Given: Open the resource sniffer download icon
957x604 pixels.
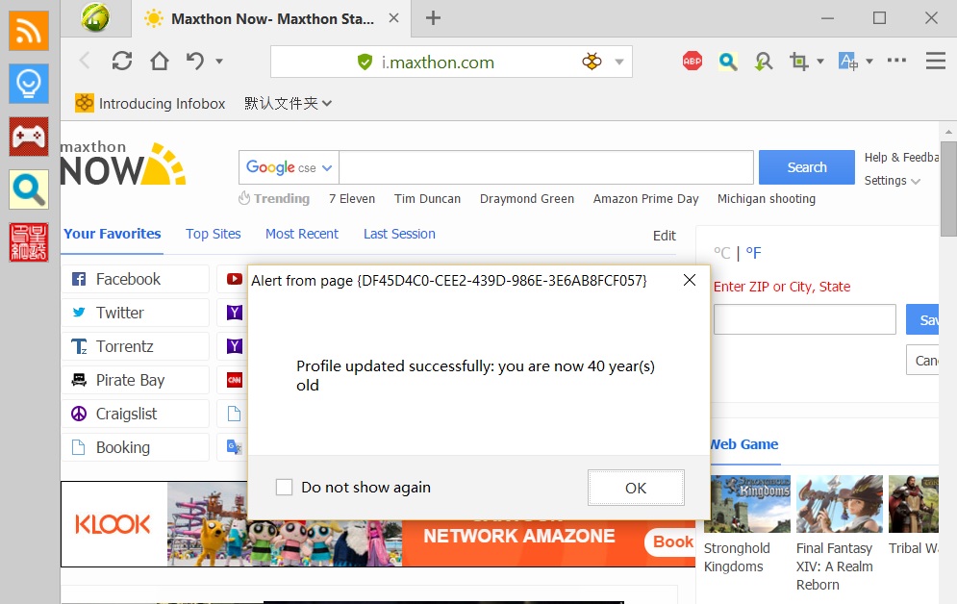Looking at the screenshot, I should (763, 61).
